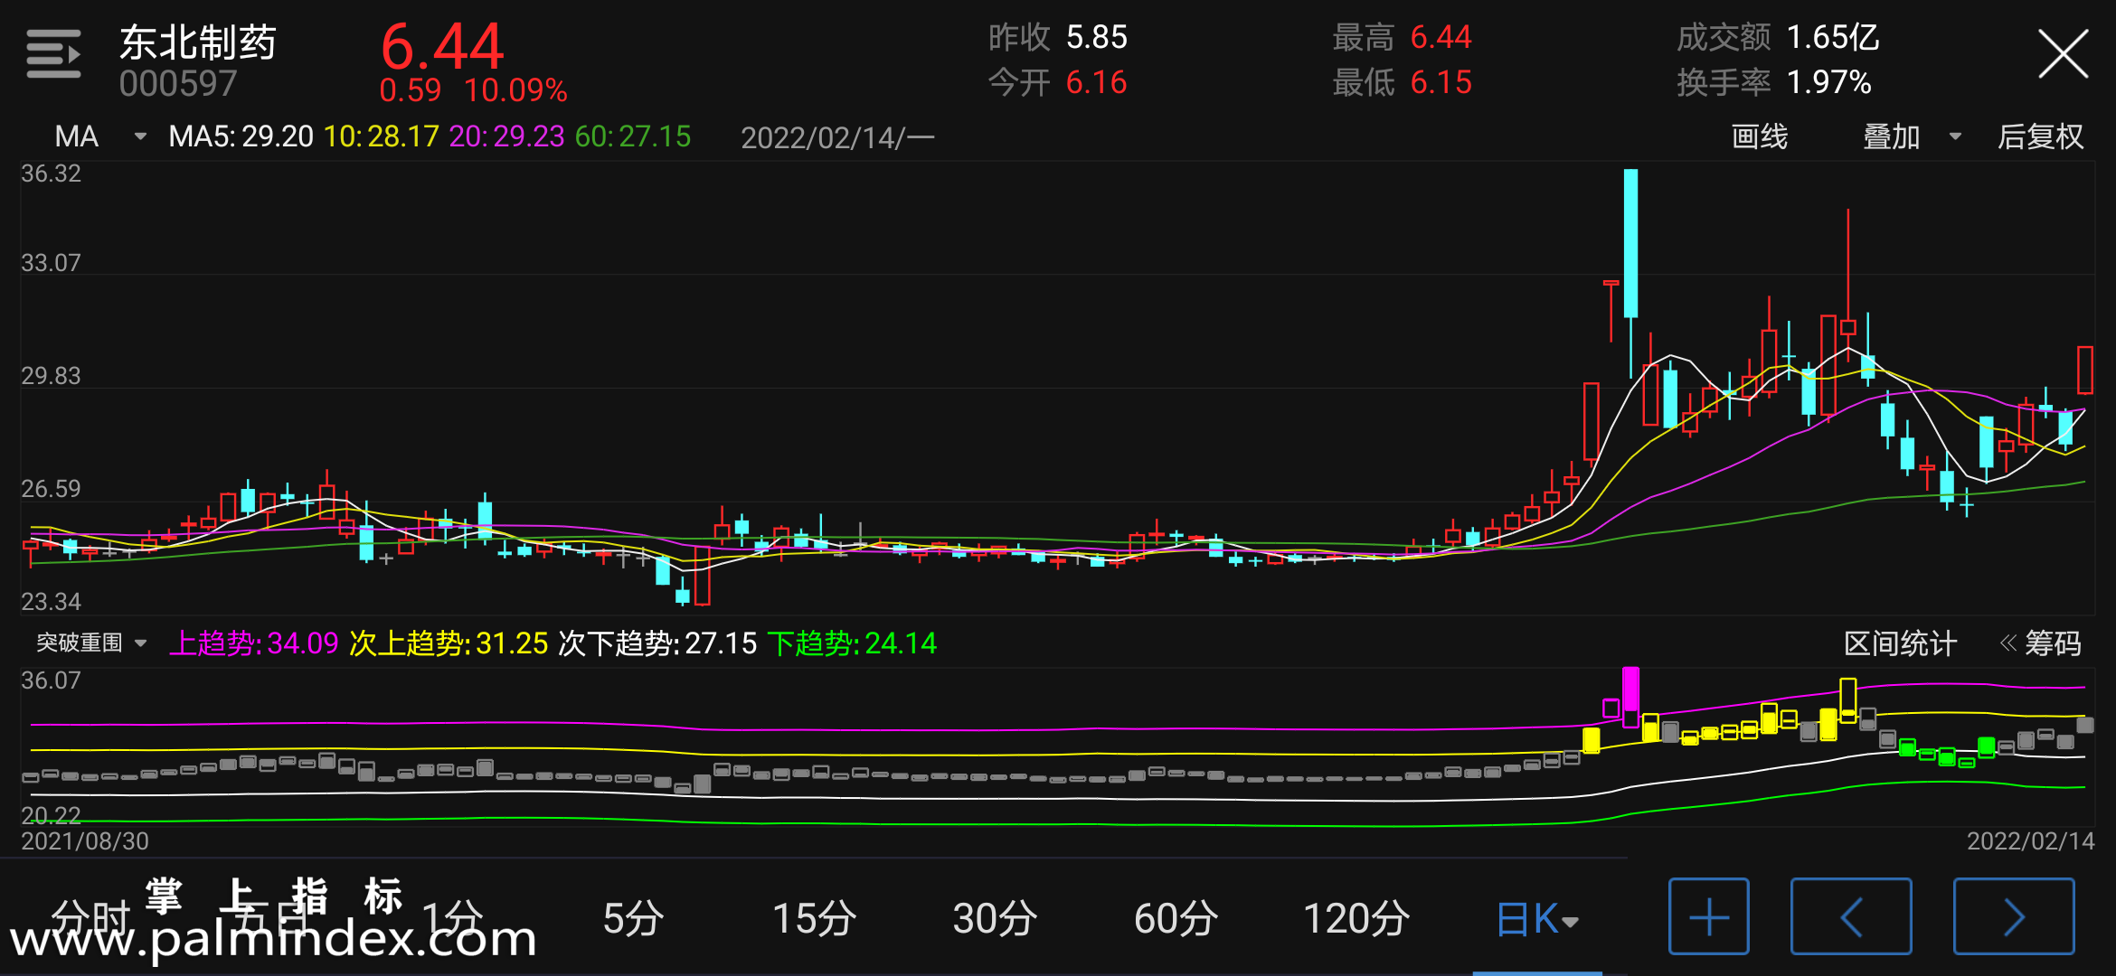The height and width of the screenshot is (976, 2116).
Task: Tap the magenta 20: 29.23 MA value
Action: point(506,136)
